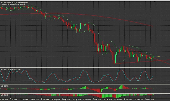Click the 1 Sep 2008 date label
This screenshot has height=101, width=170.
click(x=66, y=100)
